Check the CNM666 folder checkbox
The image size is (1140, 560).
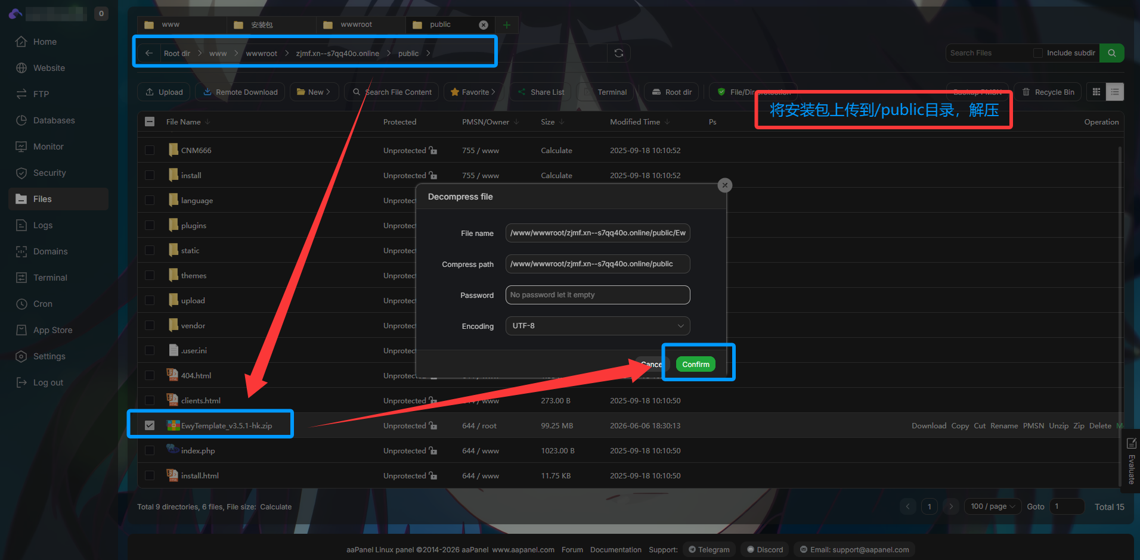pyautogui.click(x=150, y=151)
